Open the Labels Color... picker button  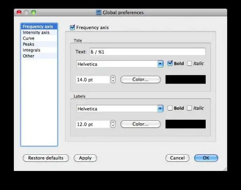(140, 124)
